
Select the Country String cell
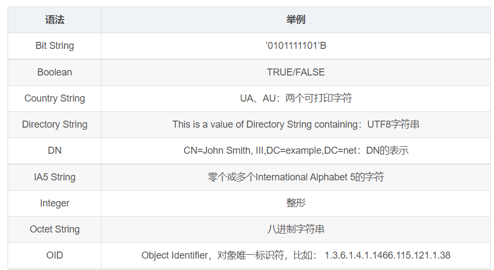(54, 98)
